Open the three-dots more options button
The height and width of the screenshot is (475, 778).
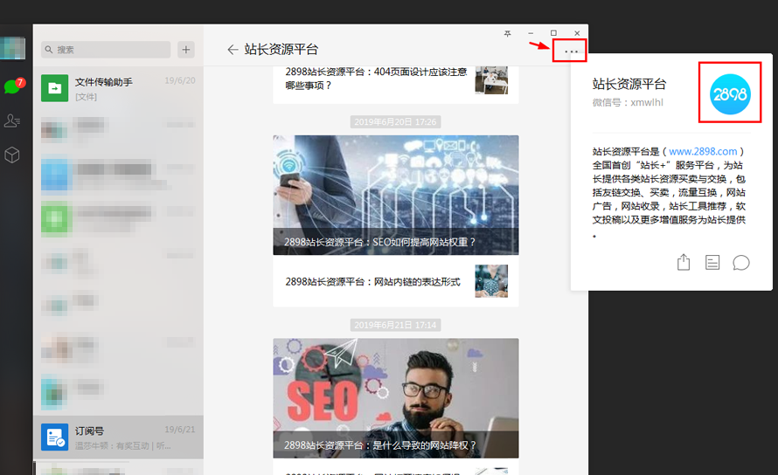pos(571,52)
